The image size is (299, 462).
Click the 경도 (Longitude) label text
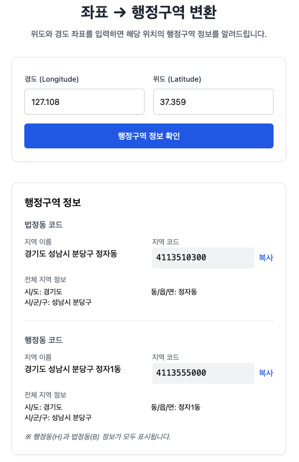coord(51,79)
